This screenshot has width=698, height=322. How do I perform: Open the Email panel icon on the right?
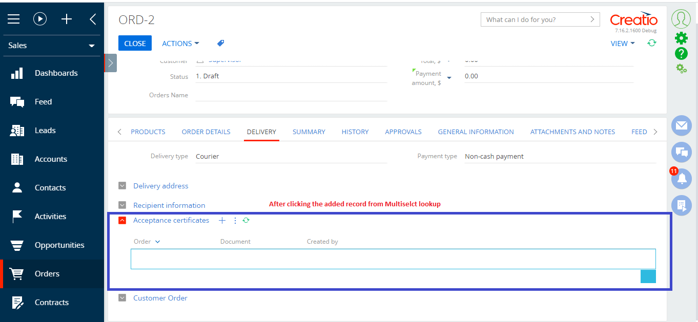681,125
